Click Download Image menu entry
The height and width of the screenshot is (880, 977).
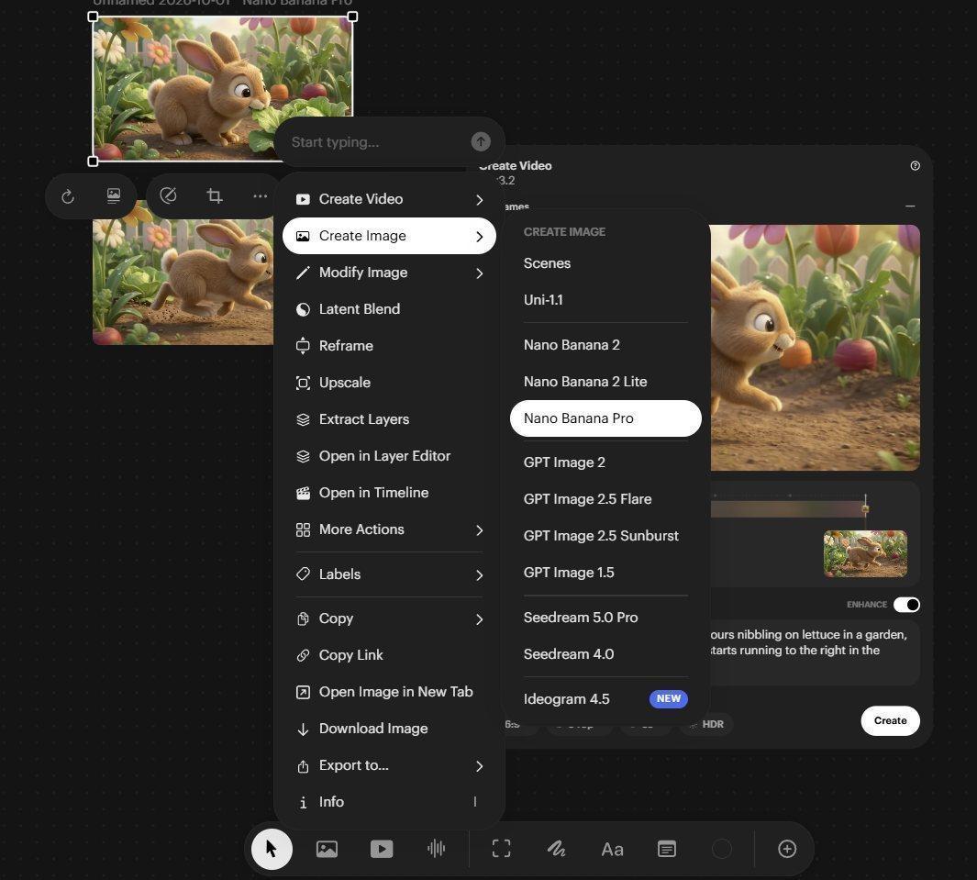390,729
